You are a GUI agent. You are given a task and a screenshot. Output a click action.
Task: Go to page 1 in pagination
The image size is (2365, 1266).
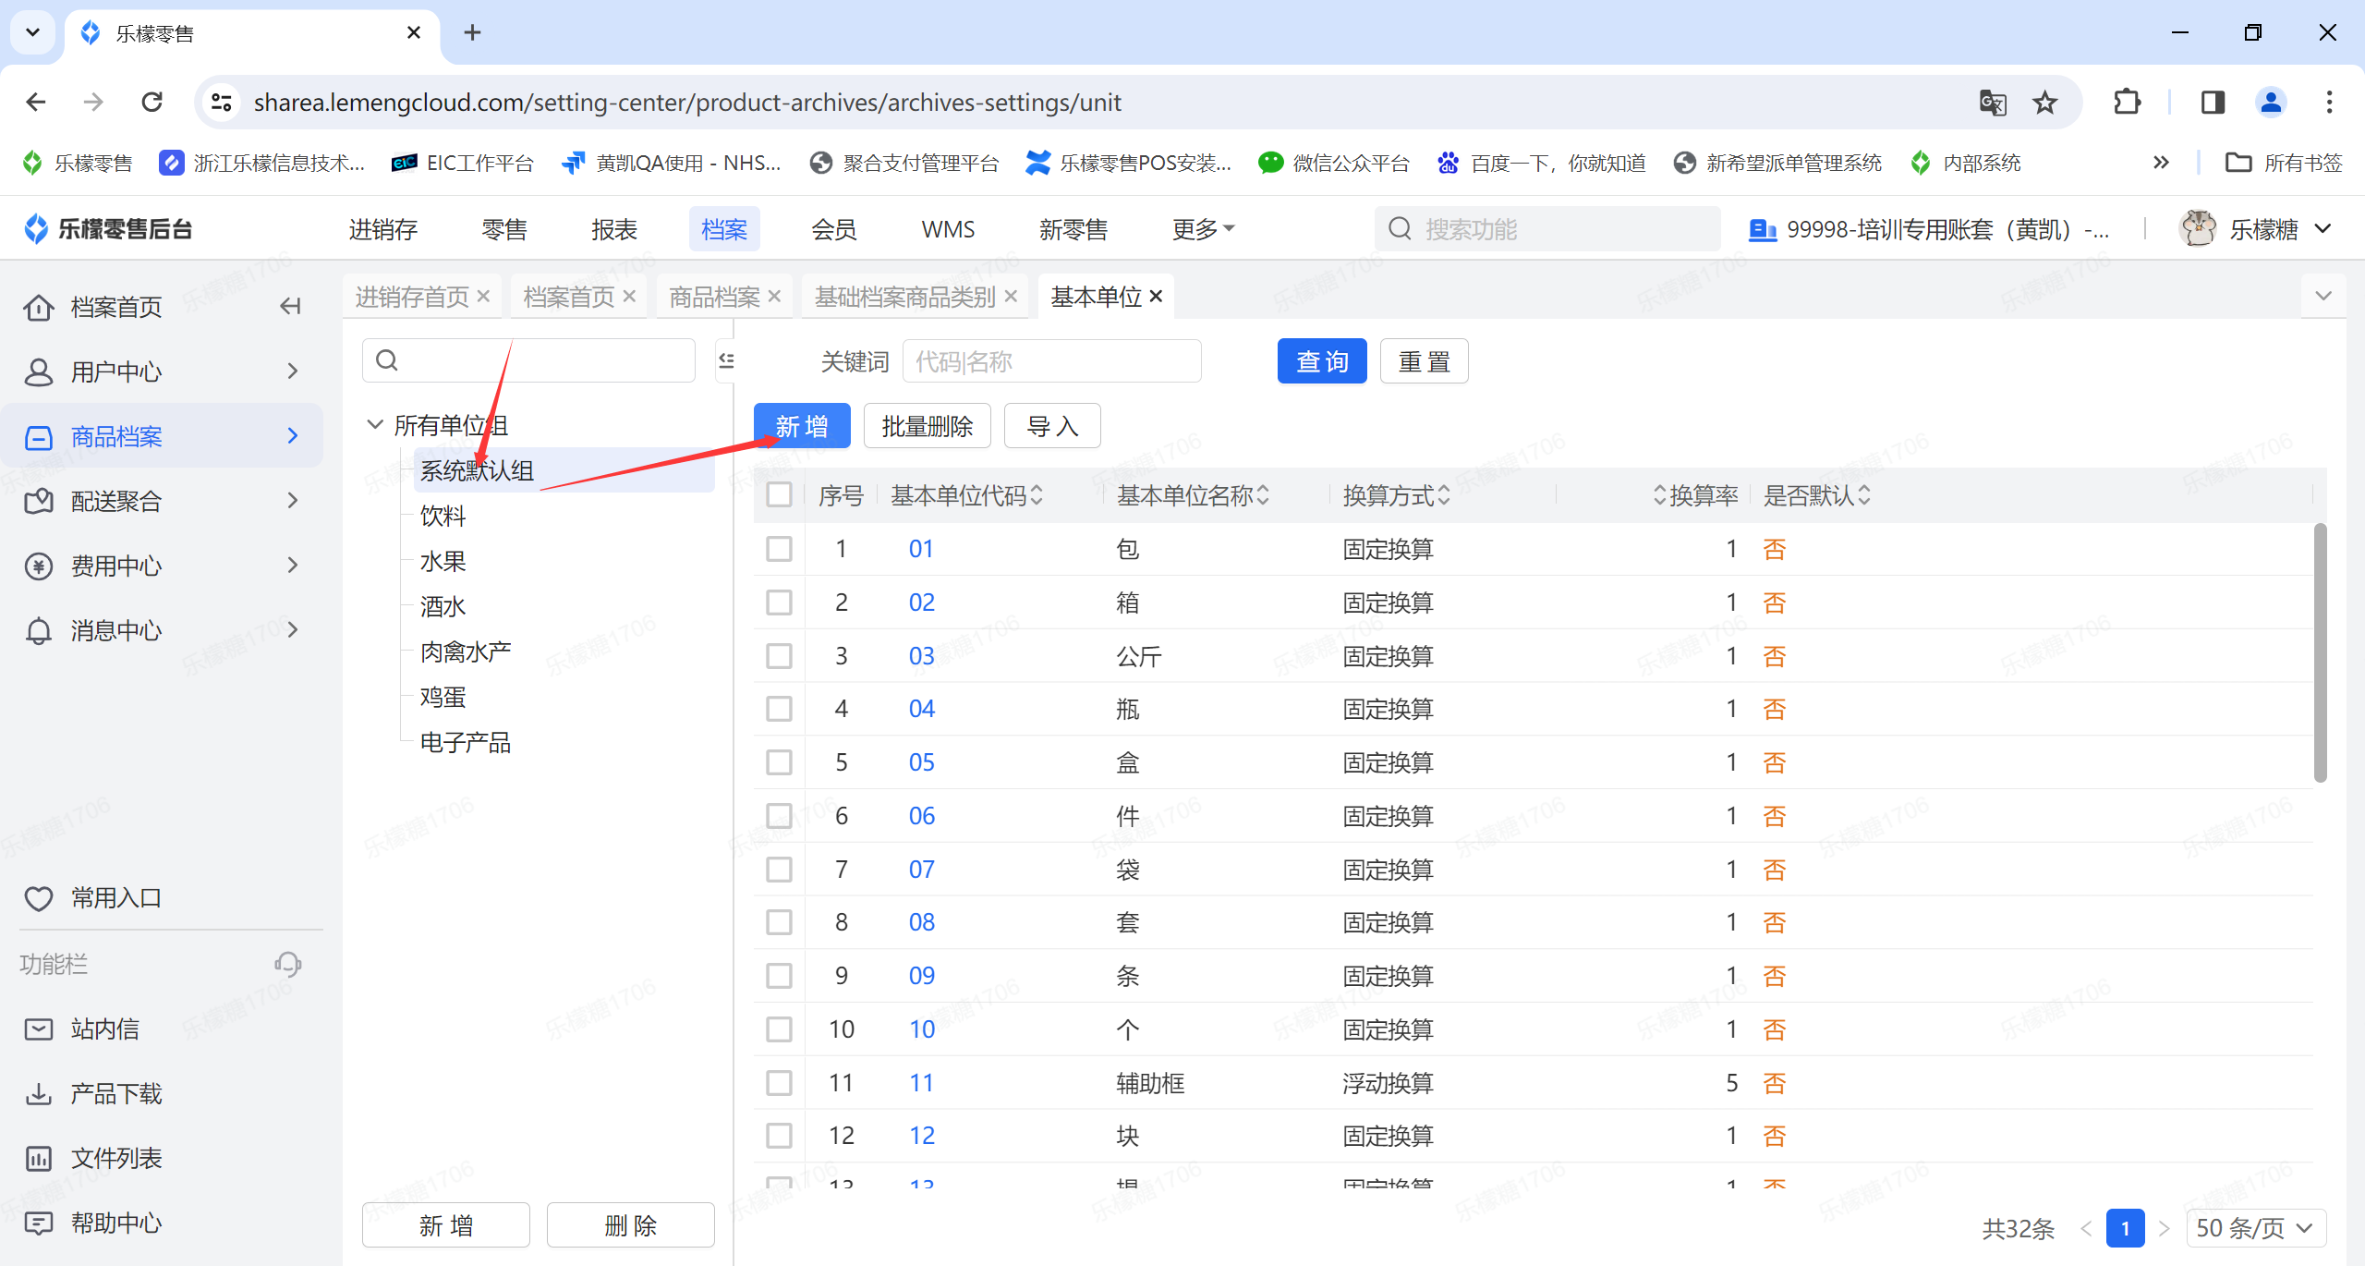2125,1228
